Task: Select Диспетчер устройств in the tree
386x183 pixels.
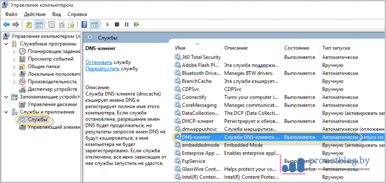Action: (x=52, y=89)
